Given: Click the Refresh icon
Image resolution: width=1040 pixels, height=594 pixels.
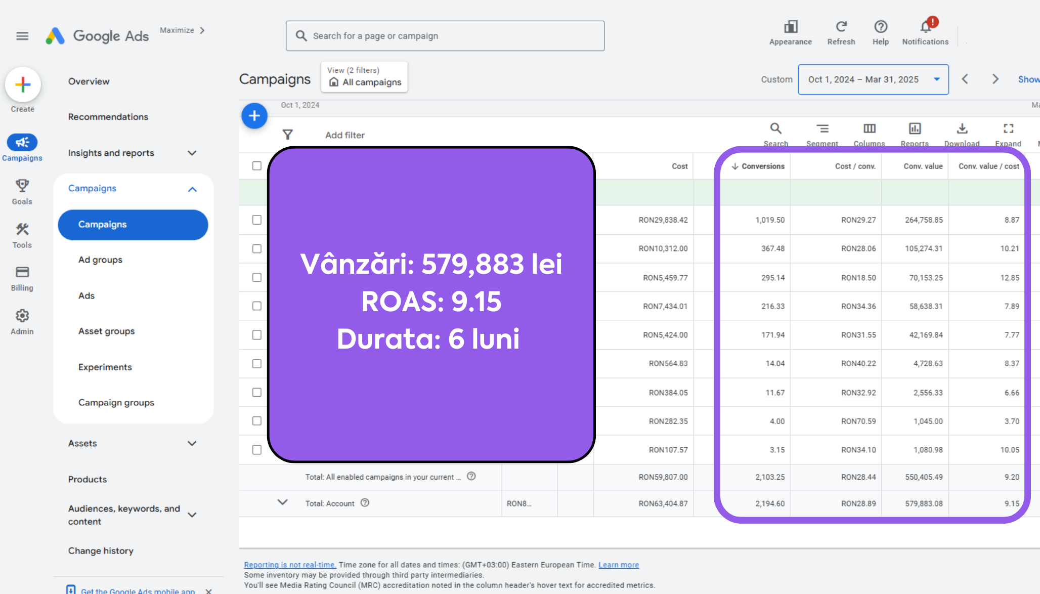Looking at the screenshot, I should point(841,27).
